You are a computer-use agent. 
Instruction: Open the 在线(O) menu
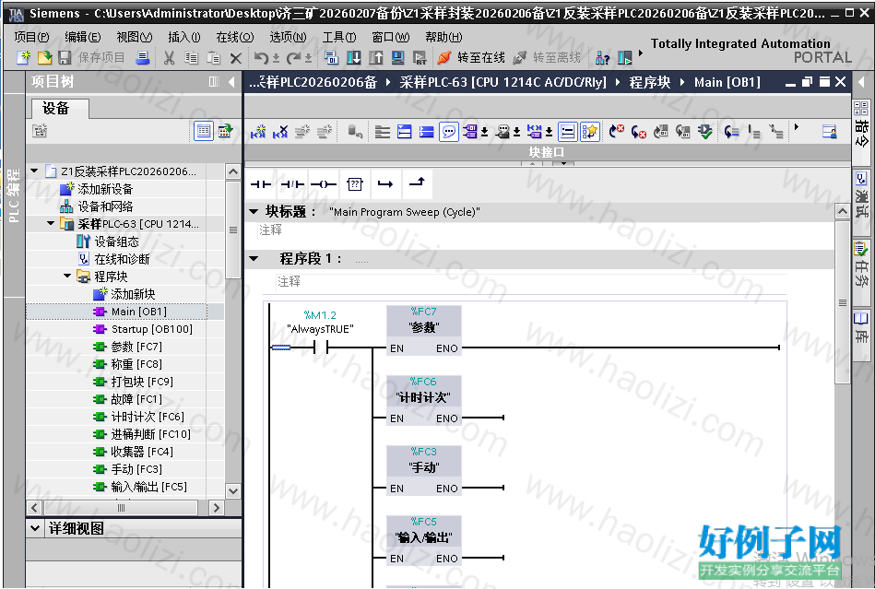(235, 37)
